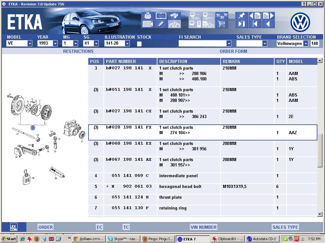Click the pencil edit icon
Viewport: 325px width, 243px height.
(161, 24)
